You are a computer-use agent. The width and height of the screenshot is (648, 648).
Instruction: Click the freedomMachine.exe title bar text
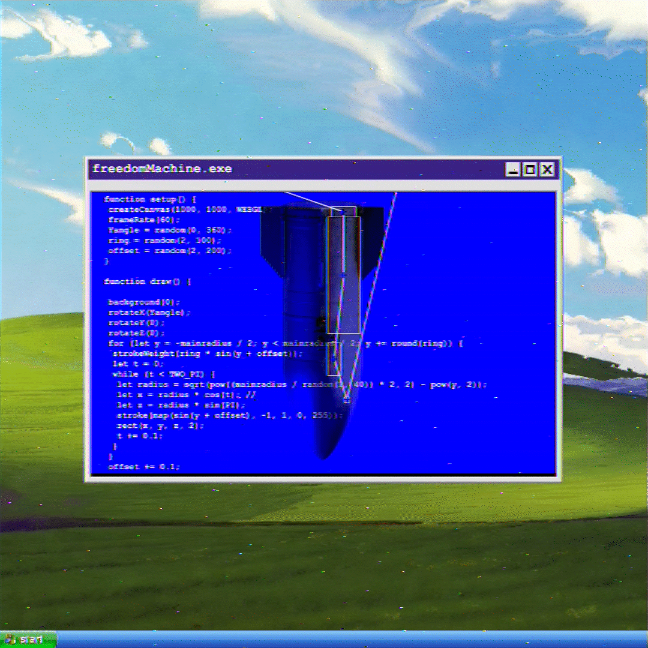click(x=162, y=169)
